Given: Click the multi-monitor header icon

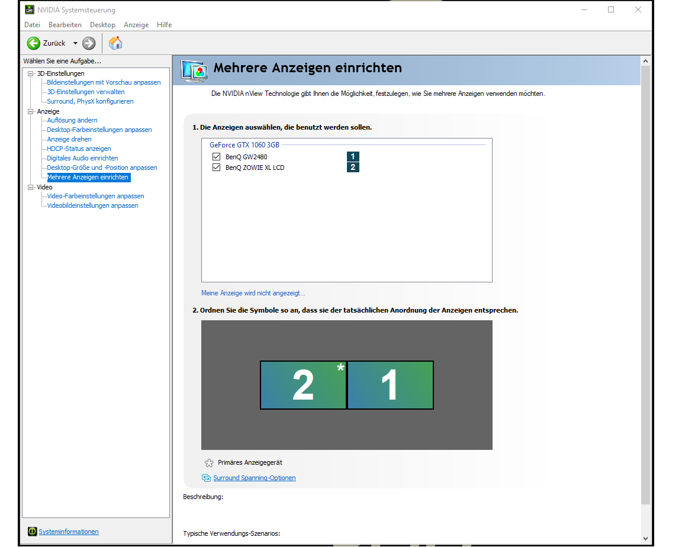Looking at the screenshot, I should (x=194, y=71).
